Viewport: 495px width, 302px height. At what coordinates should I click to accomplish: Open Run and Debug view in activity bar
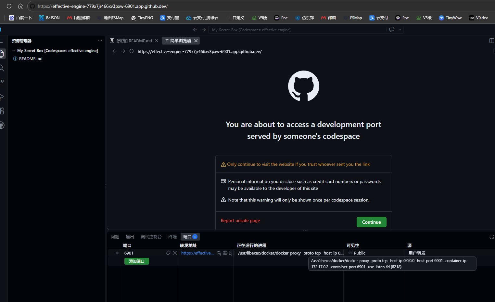[2, 97]
